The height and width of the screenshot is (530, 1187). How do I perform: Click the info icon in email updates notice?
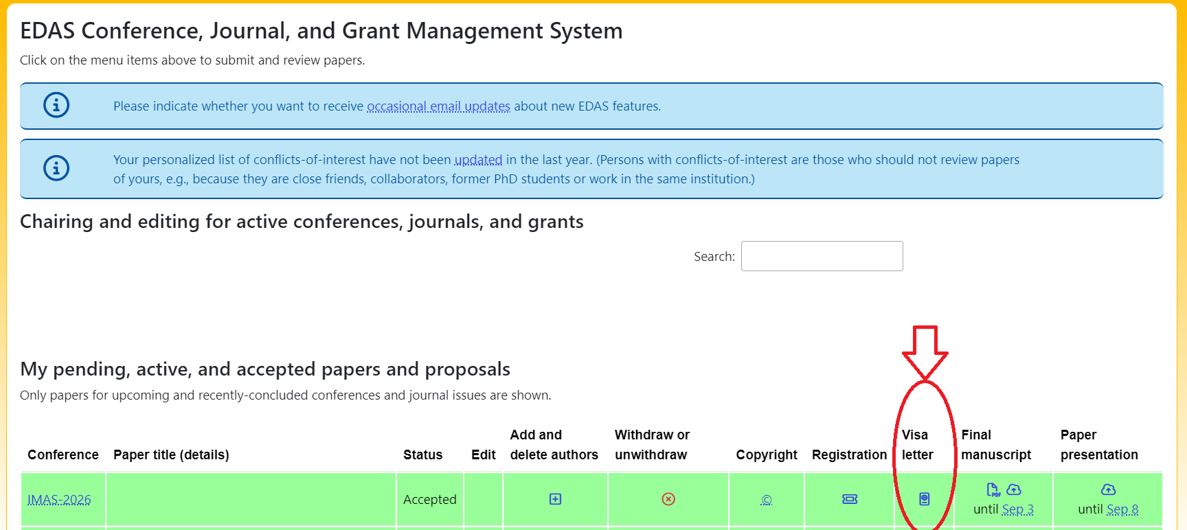pos(56,105)
